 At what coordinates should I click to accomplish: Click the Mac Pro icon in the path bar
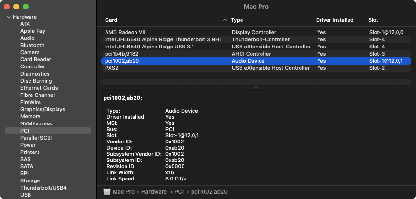[107, 191]
